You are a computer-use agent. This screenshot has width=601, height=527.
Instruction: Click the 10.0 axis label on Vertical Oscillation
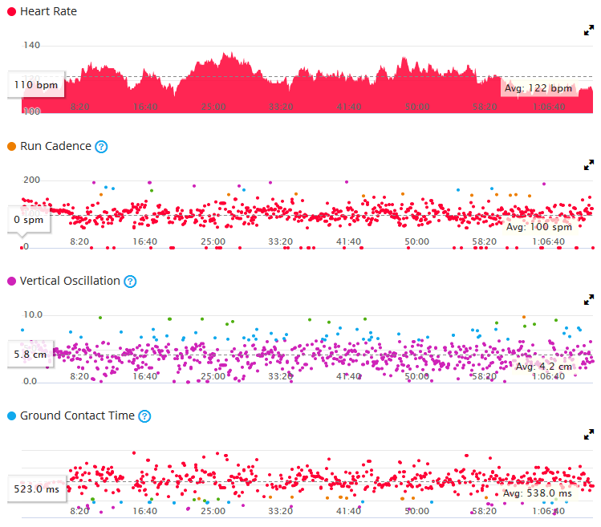tap(33, 314)
